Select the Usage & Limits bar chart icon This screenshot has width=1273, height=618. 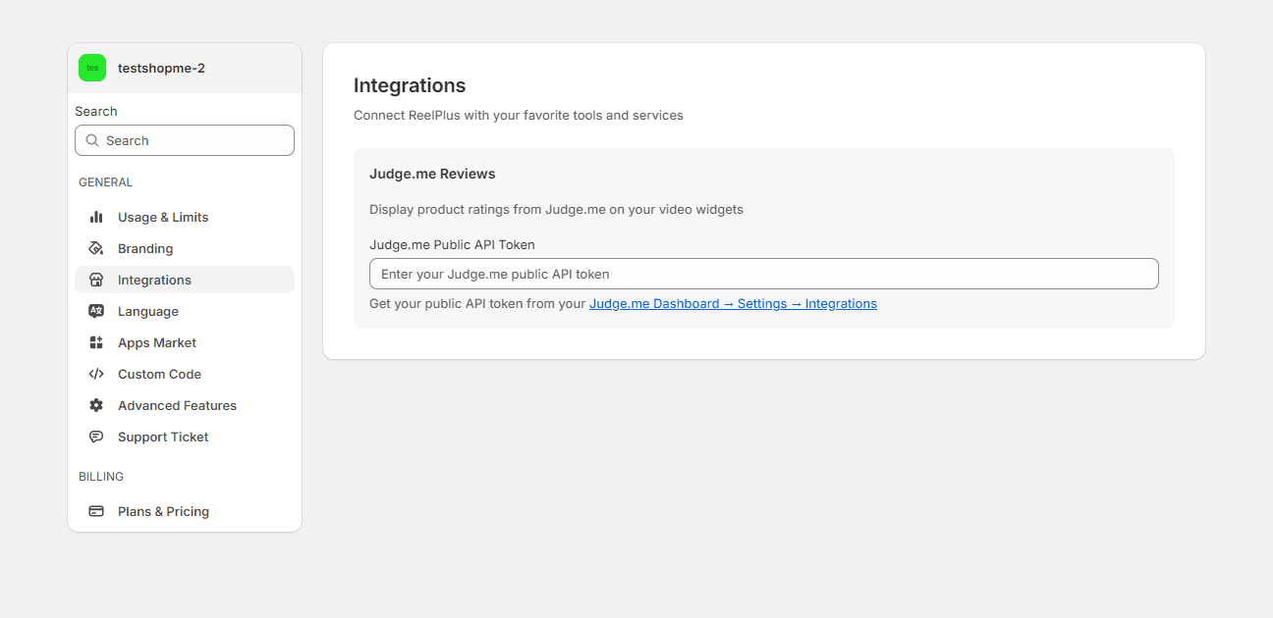pyautogui.click(x=96, y=217)
